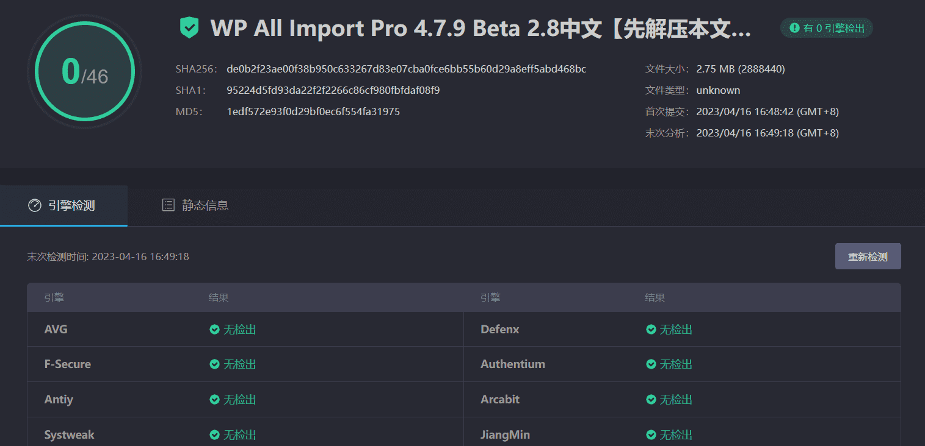Click the Authentium engine name
The image size is (925, 446).
coord(513,364)
